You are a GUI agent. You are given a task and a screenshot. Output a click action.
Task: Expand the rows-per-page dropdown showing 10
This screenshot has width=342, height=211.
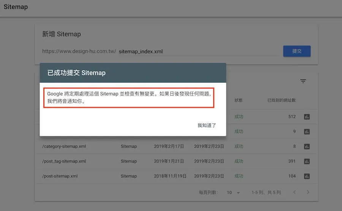click(233, 192)
